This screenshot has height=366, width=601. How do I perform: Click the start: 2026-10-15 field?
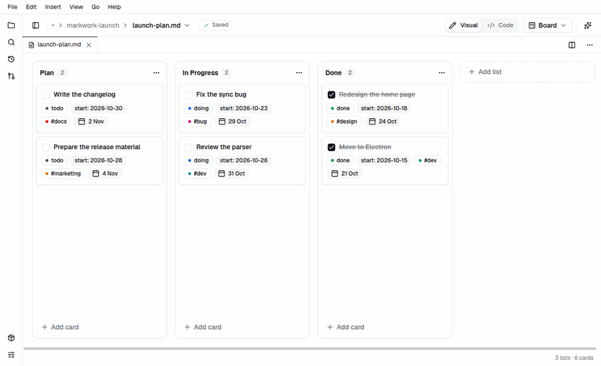point(384,160)
